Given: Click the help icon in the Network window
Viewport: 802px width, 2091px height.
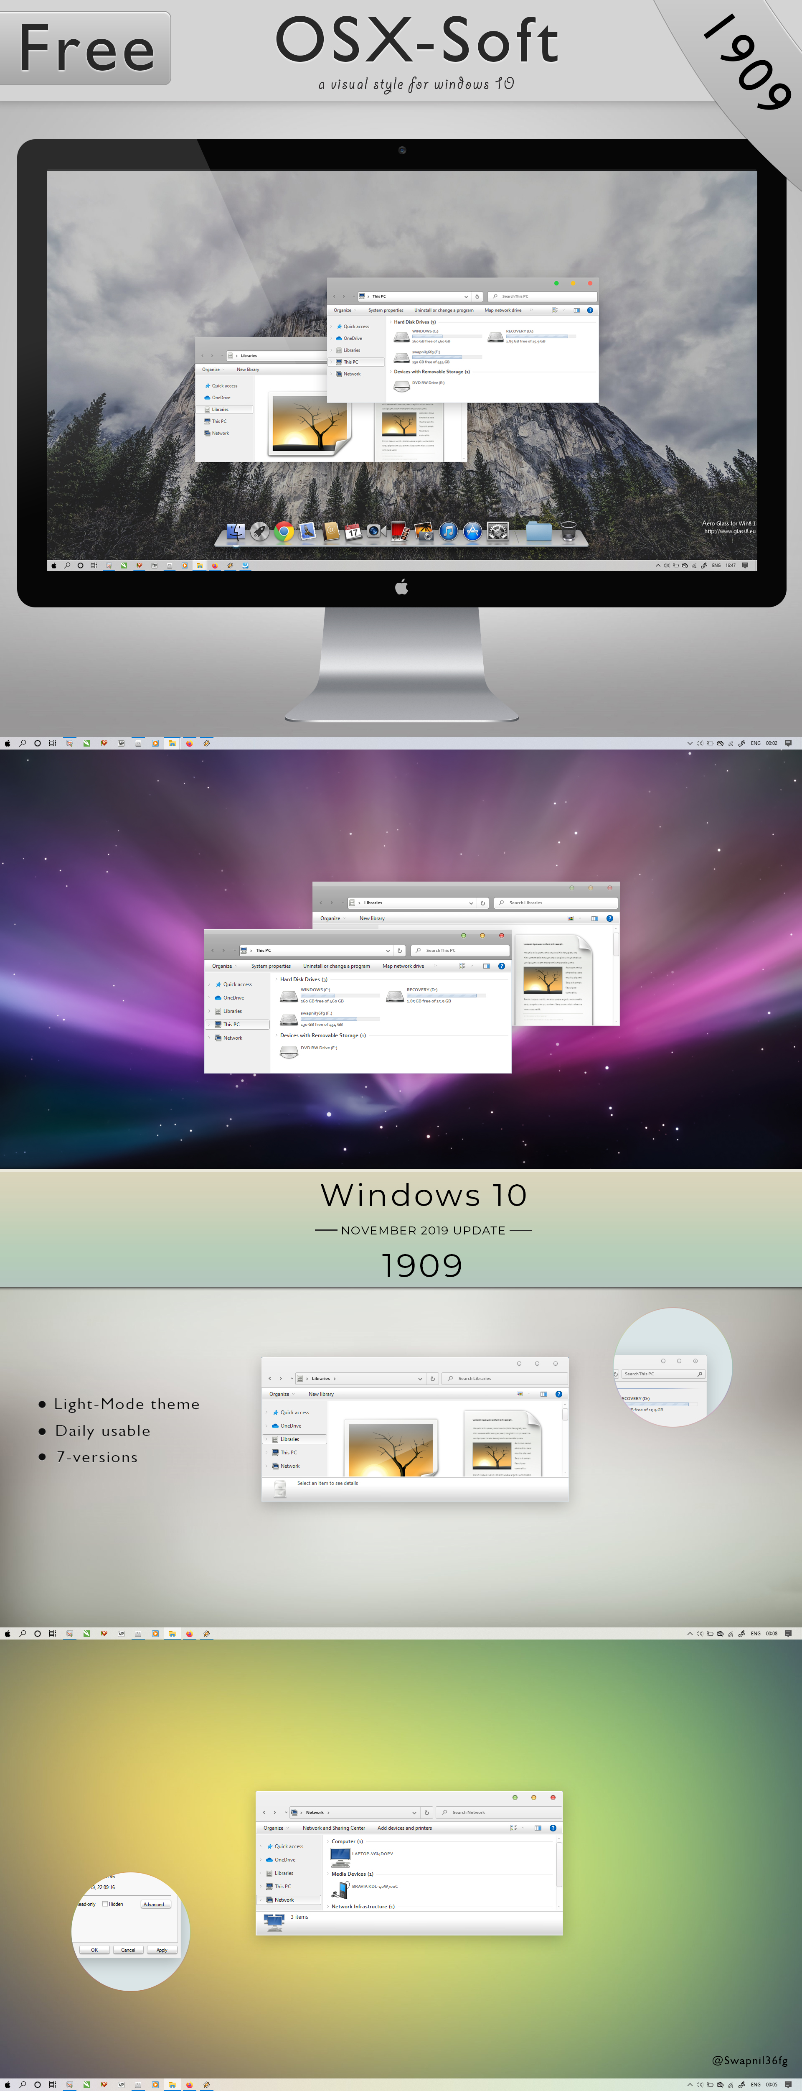Looking at the screenshot, I should pyautogui.click(x=553, y=1828).
